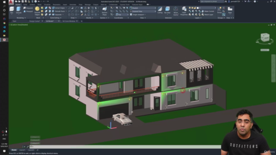This screenshot has width=276, height=155.
Task: Click the Open file icon in quick access toolbar
Action: tap(19, 1)
